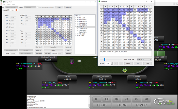Click the Add Hand button
The image size is (178, 109).
coord(68,7)
